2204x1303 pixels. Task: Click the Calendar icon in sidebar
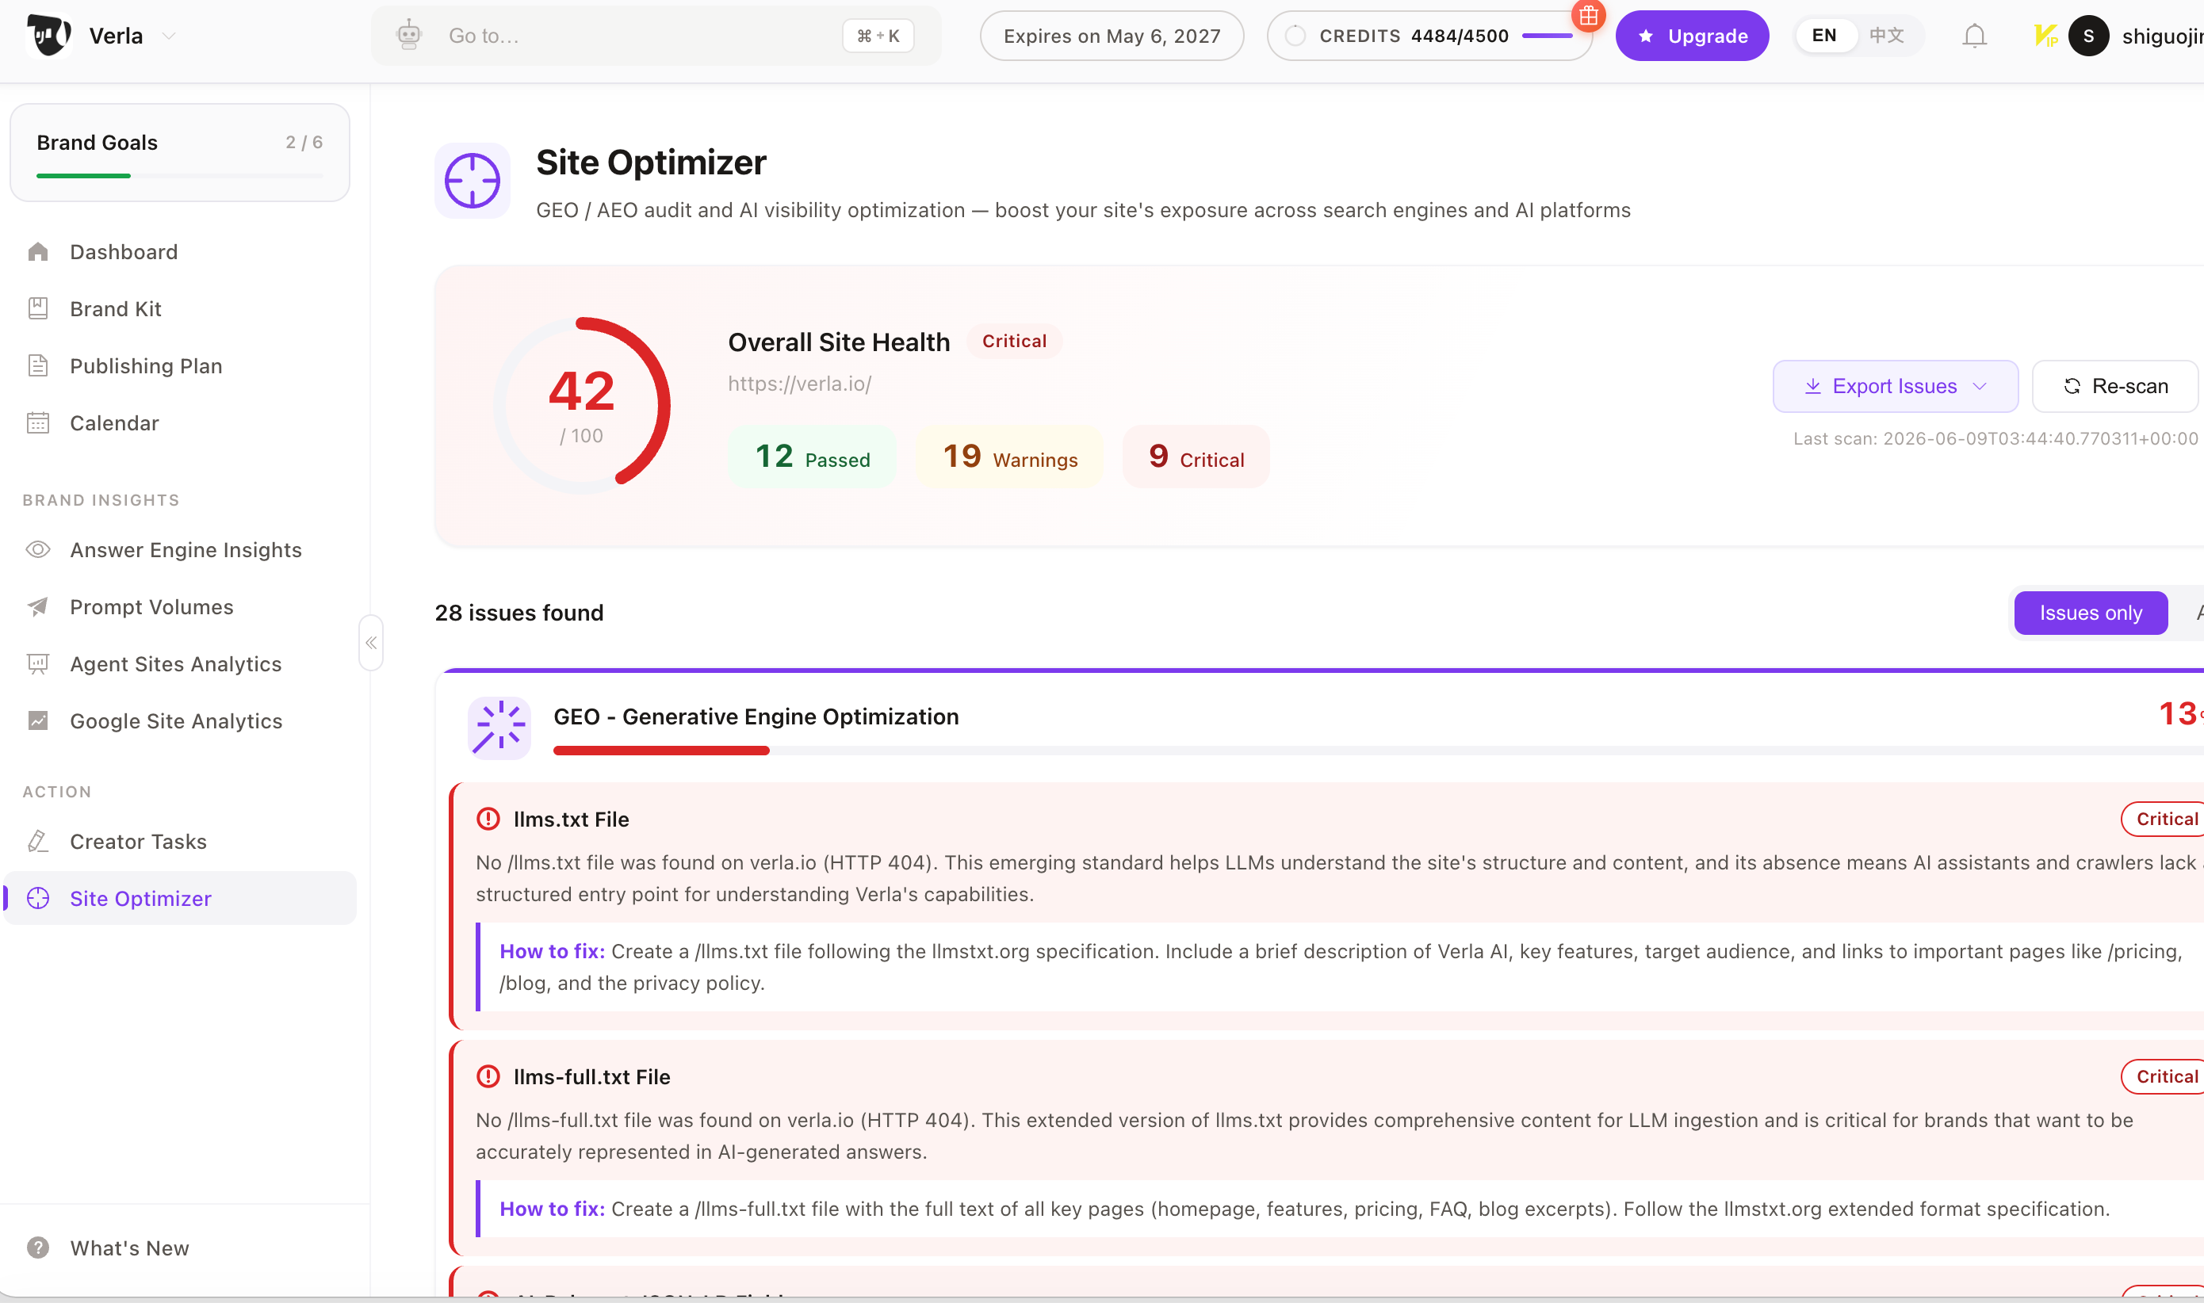click(38, 422)
